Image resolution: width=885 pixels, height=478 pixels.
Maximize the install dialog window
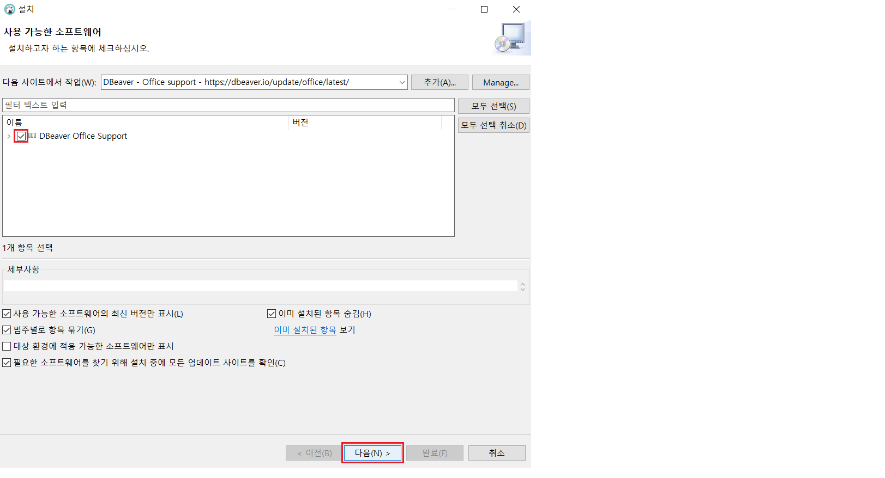pyautogui.click(x=484, y=9)
